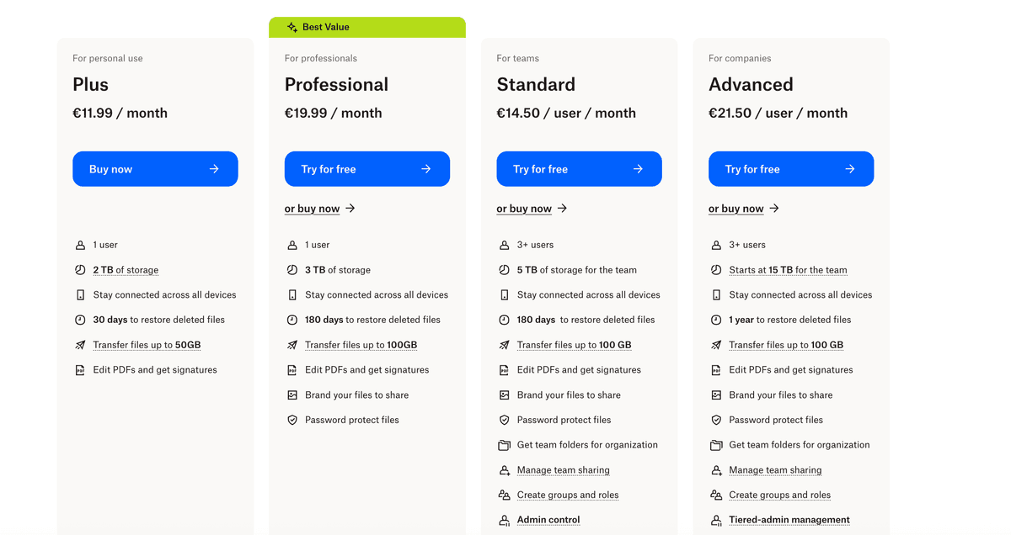This screenshot has height=535, width=1011.
Task: Click the storage icon next to 3 TB
Action: tap(292, 269)
